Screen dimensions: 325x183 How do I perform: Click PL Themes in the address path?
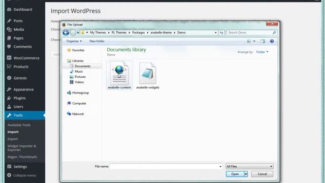[119, 33]
